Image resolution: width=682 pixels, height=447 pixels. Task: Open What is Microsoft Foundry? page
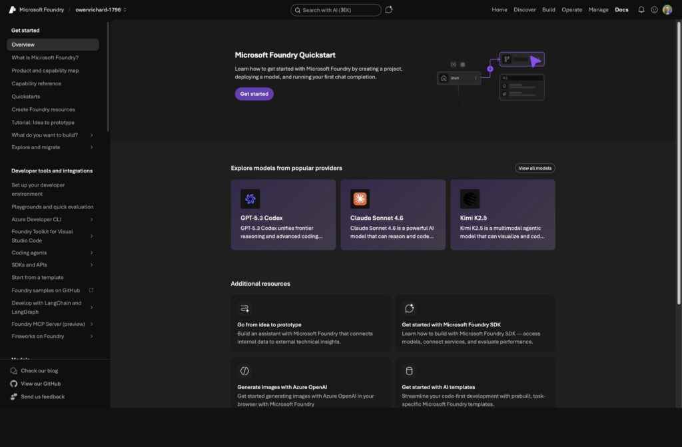(45, 57)
